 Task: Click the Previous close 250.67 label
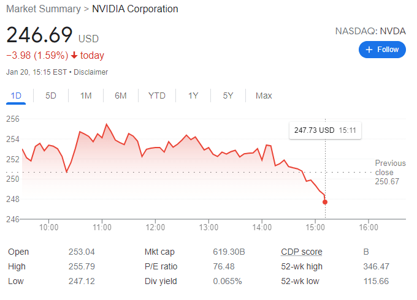[x=390, y=172]
